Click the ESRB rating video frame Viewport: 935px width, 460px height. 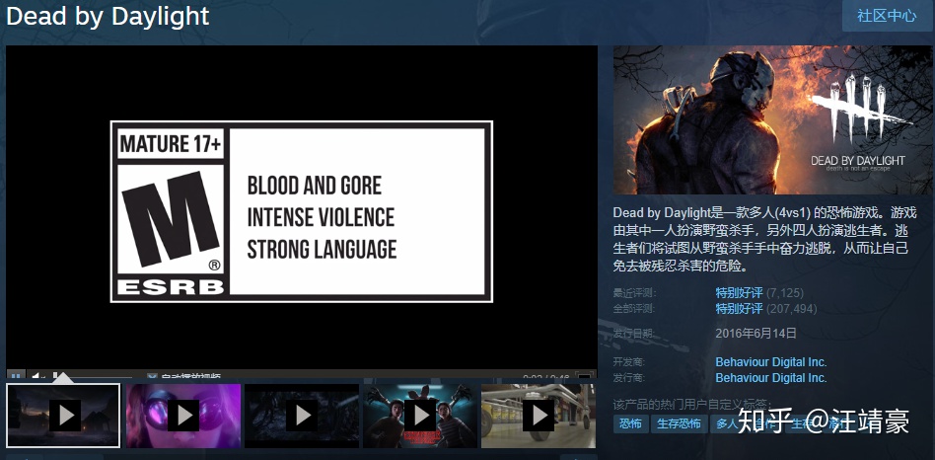tap(301, 211)
